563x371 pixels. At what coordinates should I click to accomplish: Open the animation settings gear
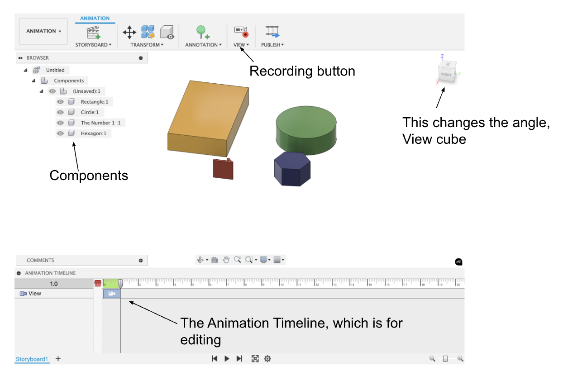[x=267, y=358]
